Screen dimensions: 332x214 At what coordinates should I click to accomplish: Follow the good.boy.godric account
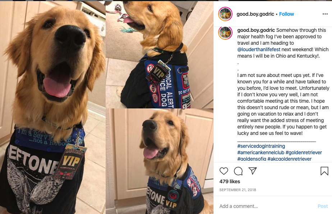(286, 14)
